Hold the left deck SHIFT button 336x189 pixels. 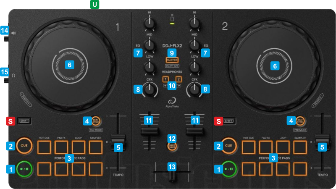pyautogui.click(x=24, y=121)
